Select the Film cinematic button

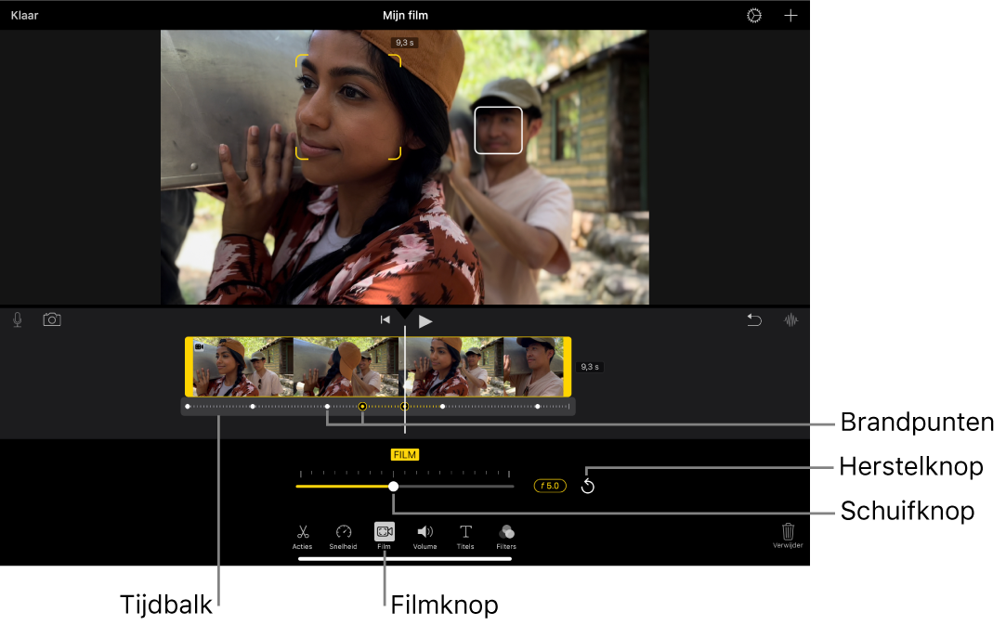[x=385, y=536]
